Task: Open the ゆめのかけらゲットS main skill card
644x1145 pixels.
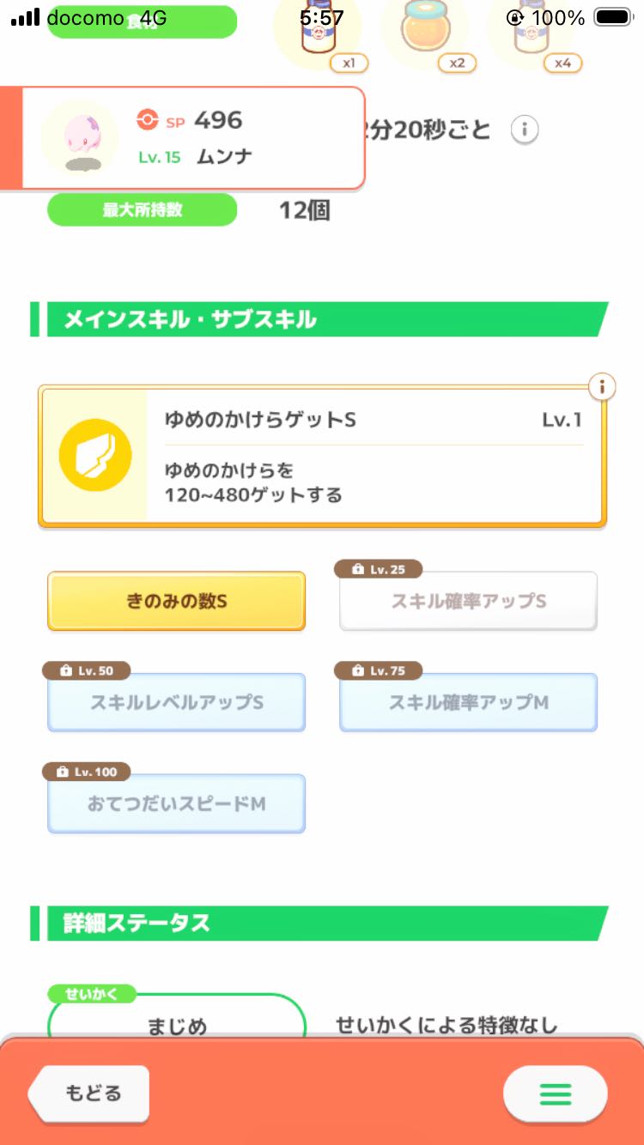Action: pos(374,456)
